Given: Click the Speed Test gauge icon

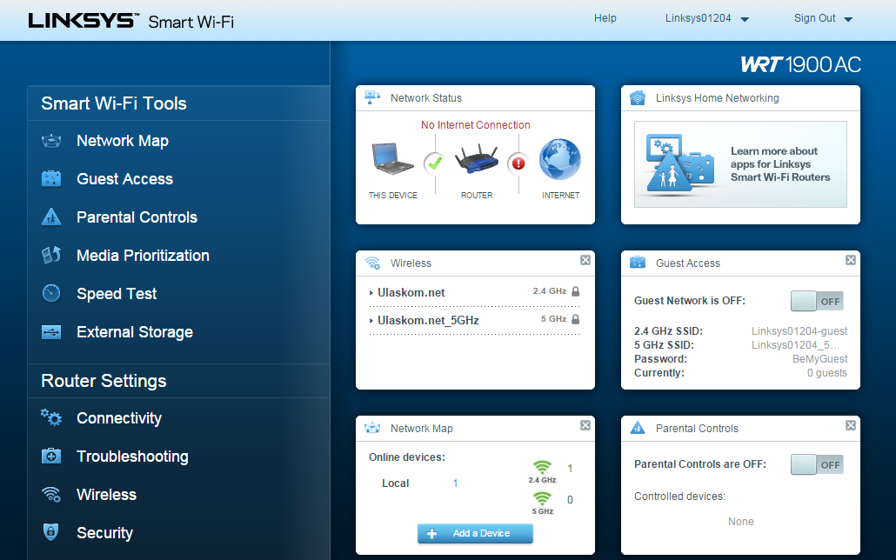Looking at the screenshot, I should (x=51, y=294).
